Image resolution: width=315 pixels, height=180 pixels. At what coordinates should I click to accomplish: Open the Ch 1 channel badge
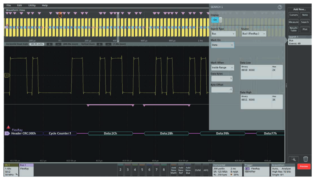11,170
